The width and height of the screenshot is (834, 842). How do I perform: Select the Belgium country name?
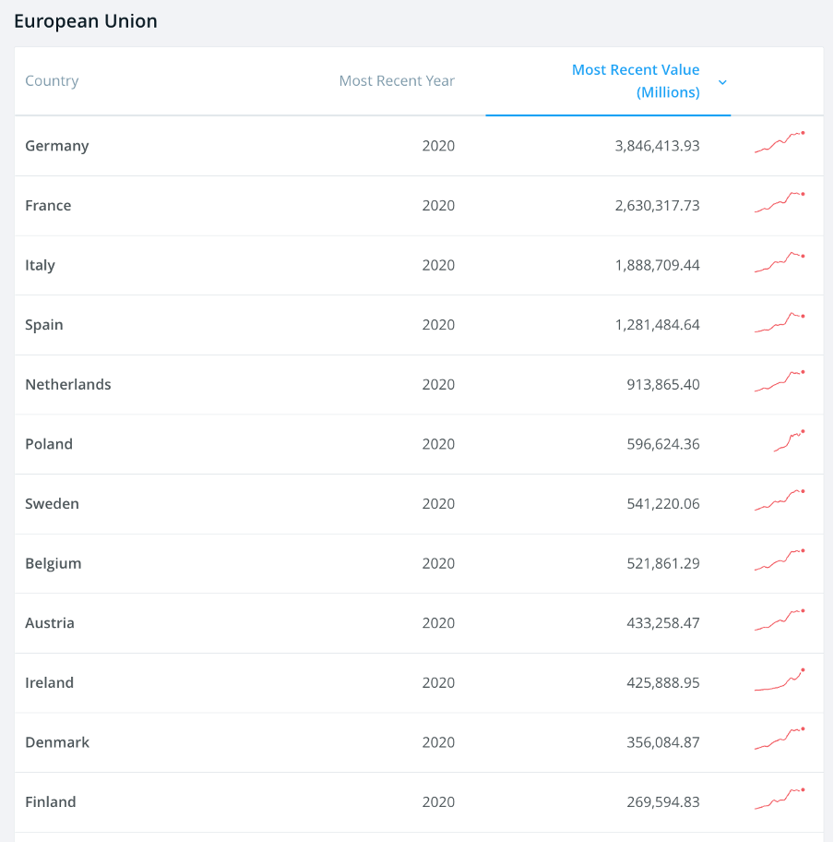(x=54, y=563)
